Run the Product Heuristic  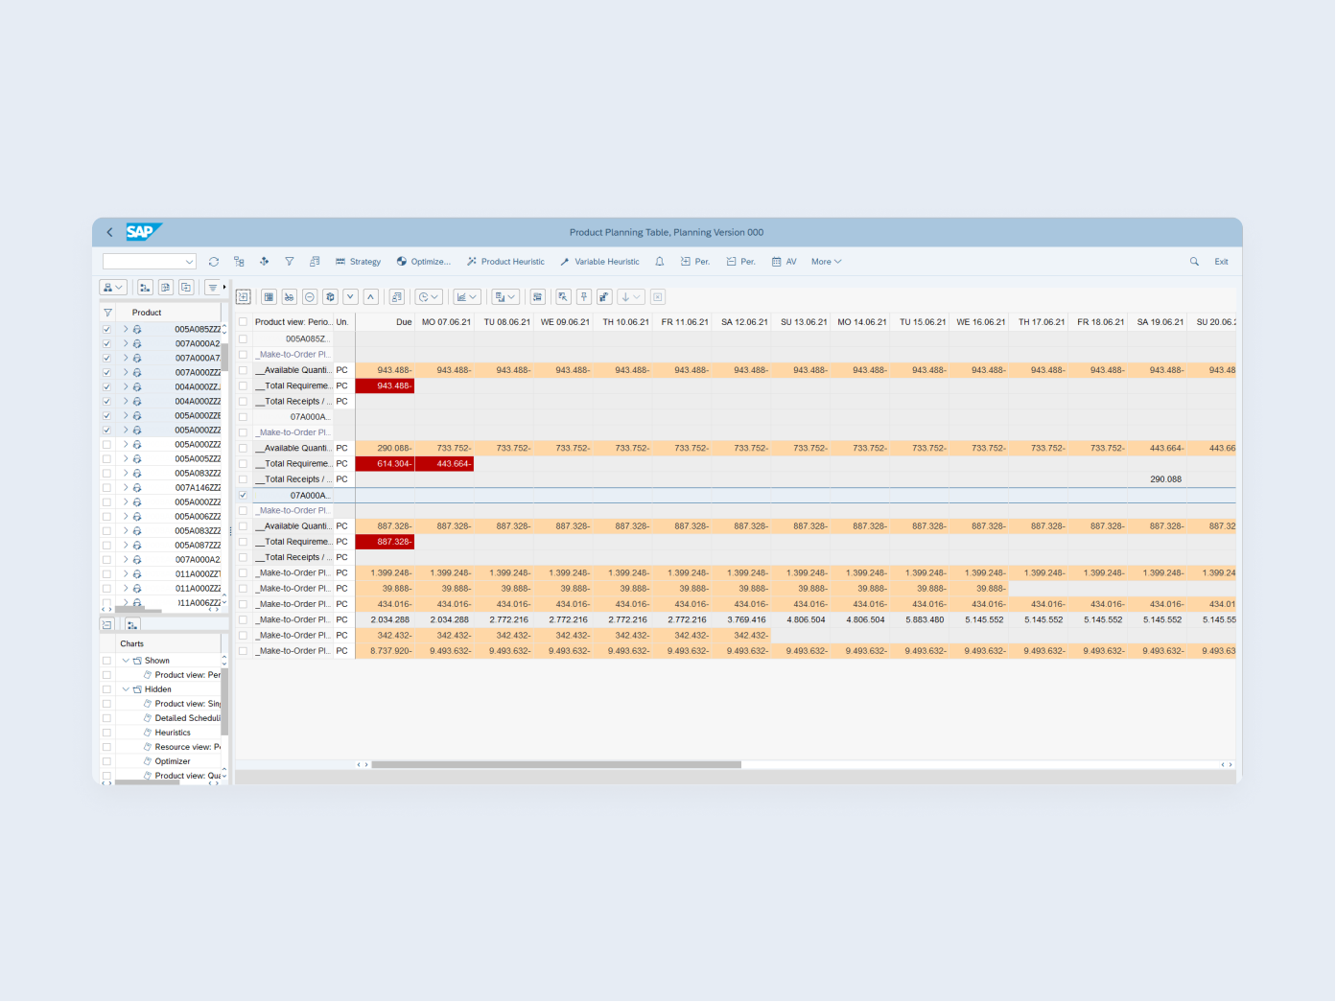tap(505, 262)
